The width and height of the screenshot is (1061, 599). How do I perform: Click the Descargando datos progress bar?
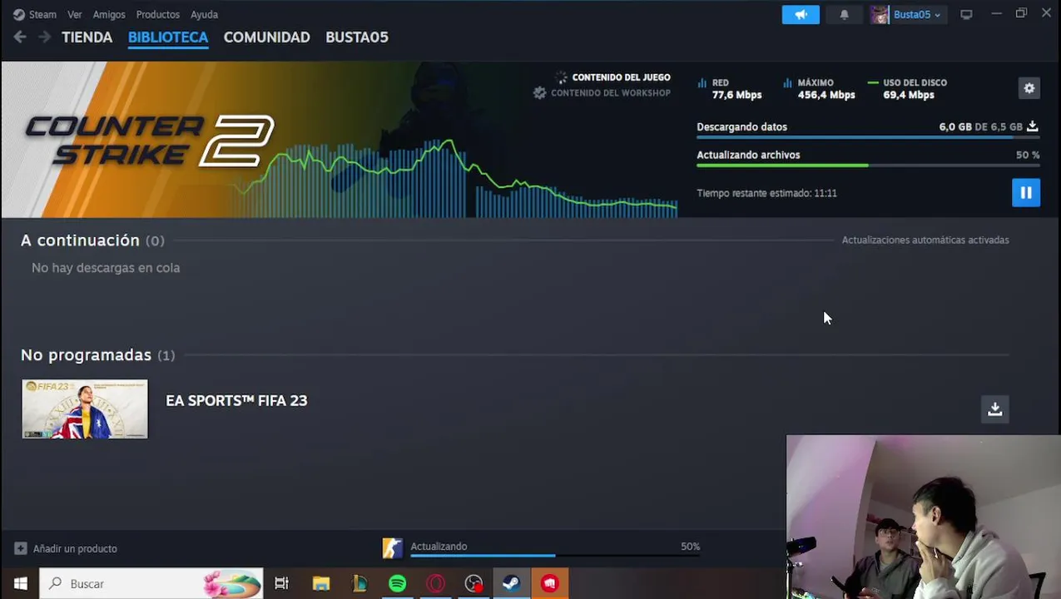click(x=868, y=138)
